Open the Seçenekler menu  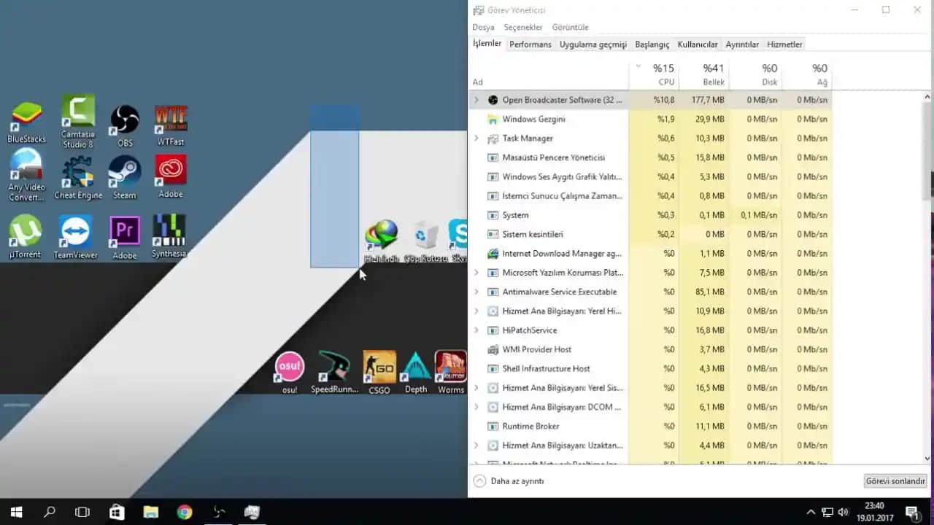(x=523, y=26)
